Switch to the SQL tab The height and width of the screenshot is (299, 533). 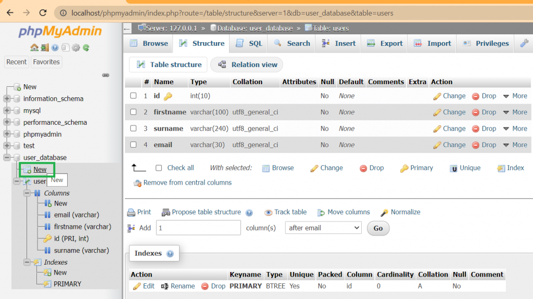tap(249, 43)
